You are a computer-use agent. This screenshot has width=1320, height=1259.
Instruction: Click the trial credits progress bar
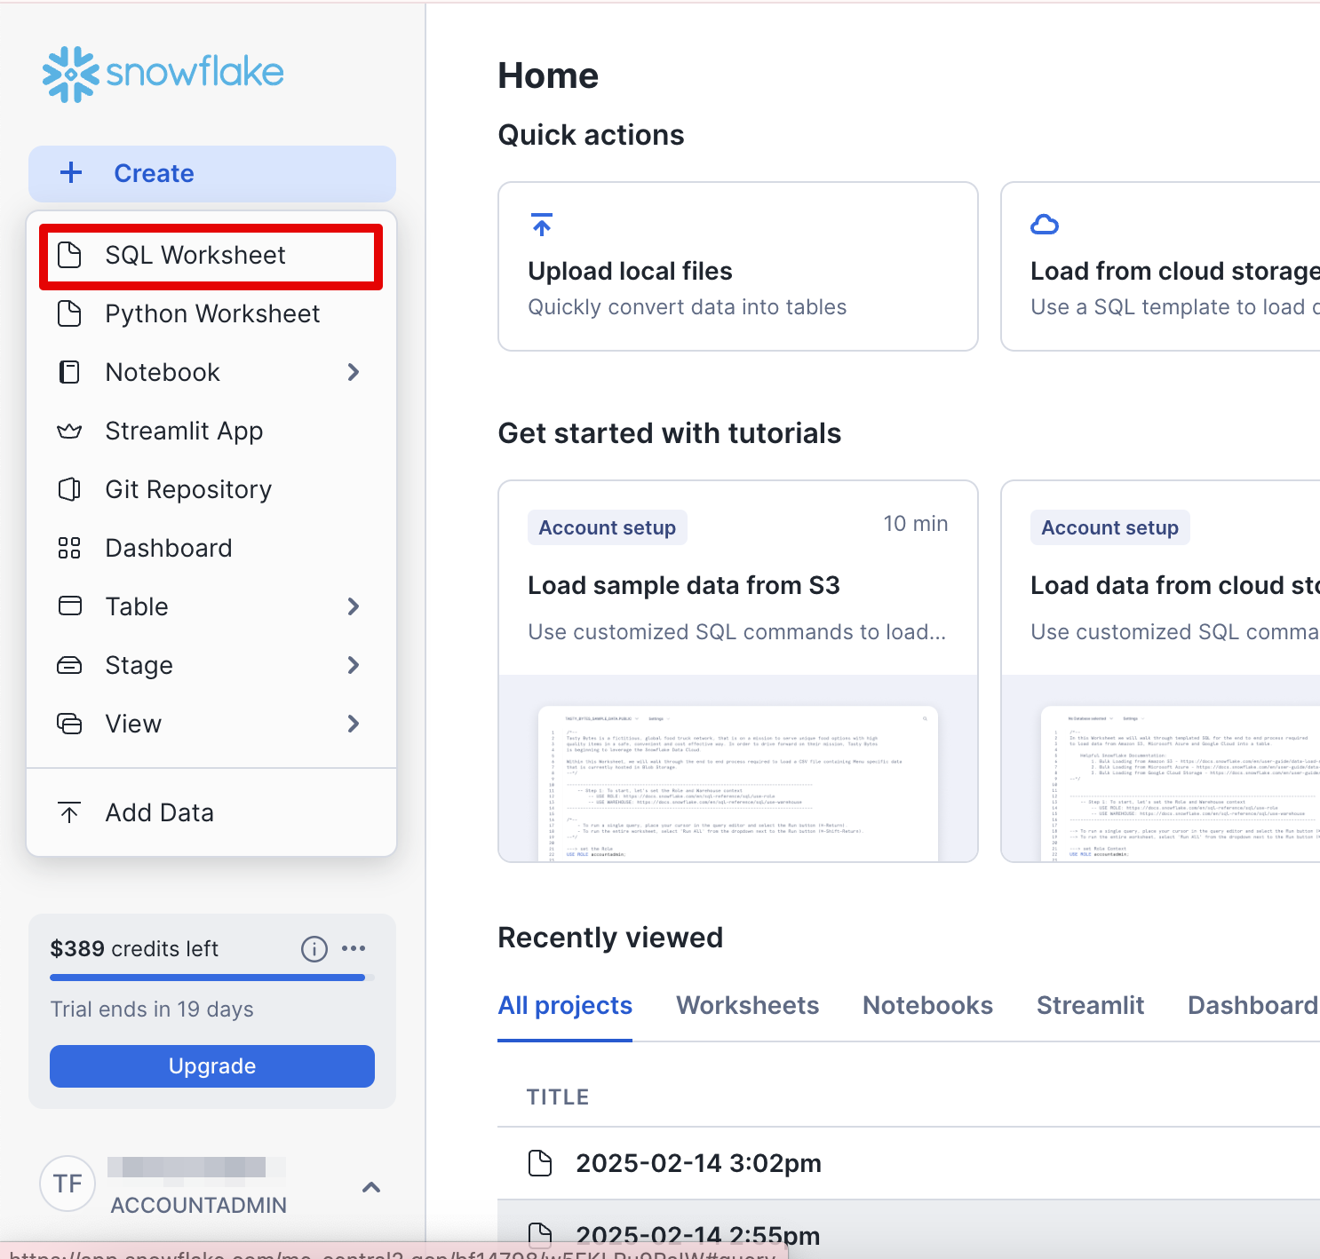208,978
